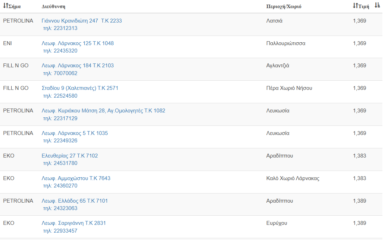Click phone number τηλ: 70070062
387x240 pixels.
click(60, 73)
